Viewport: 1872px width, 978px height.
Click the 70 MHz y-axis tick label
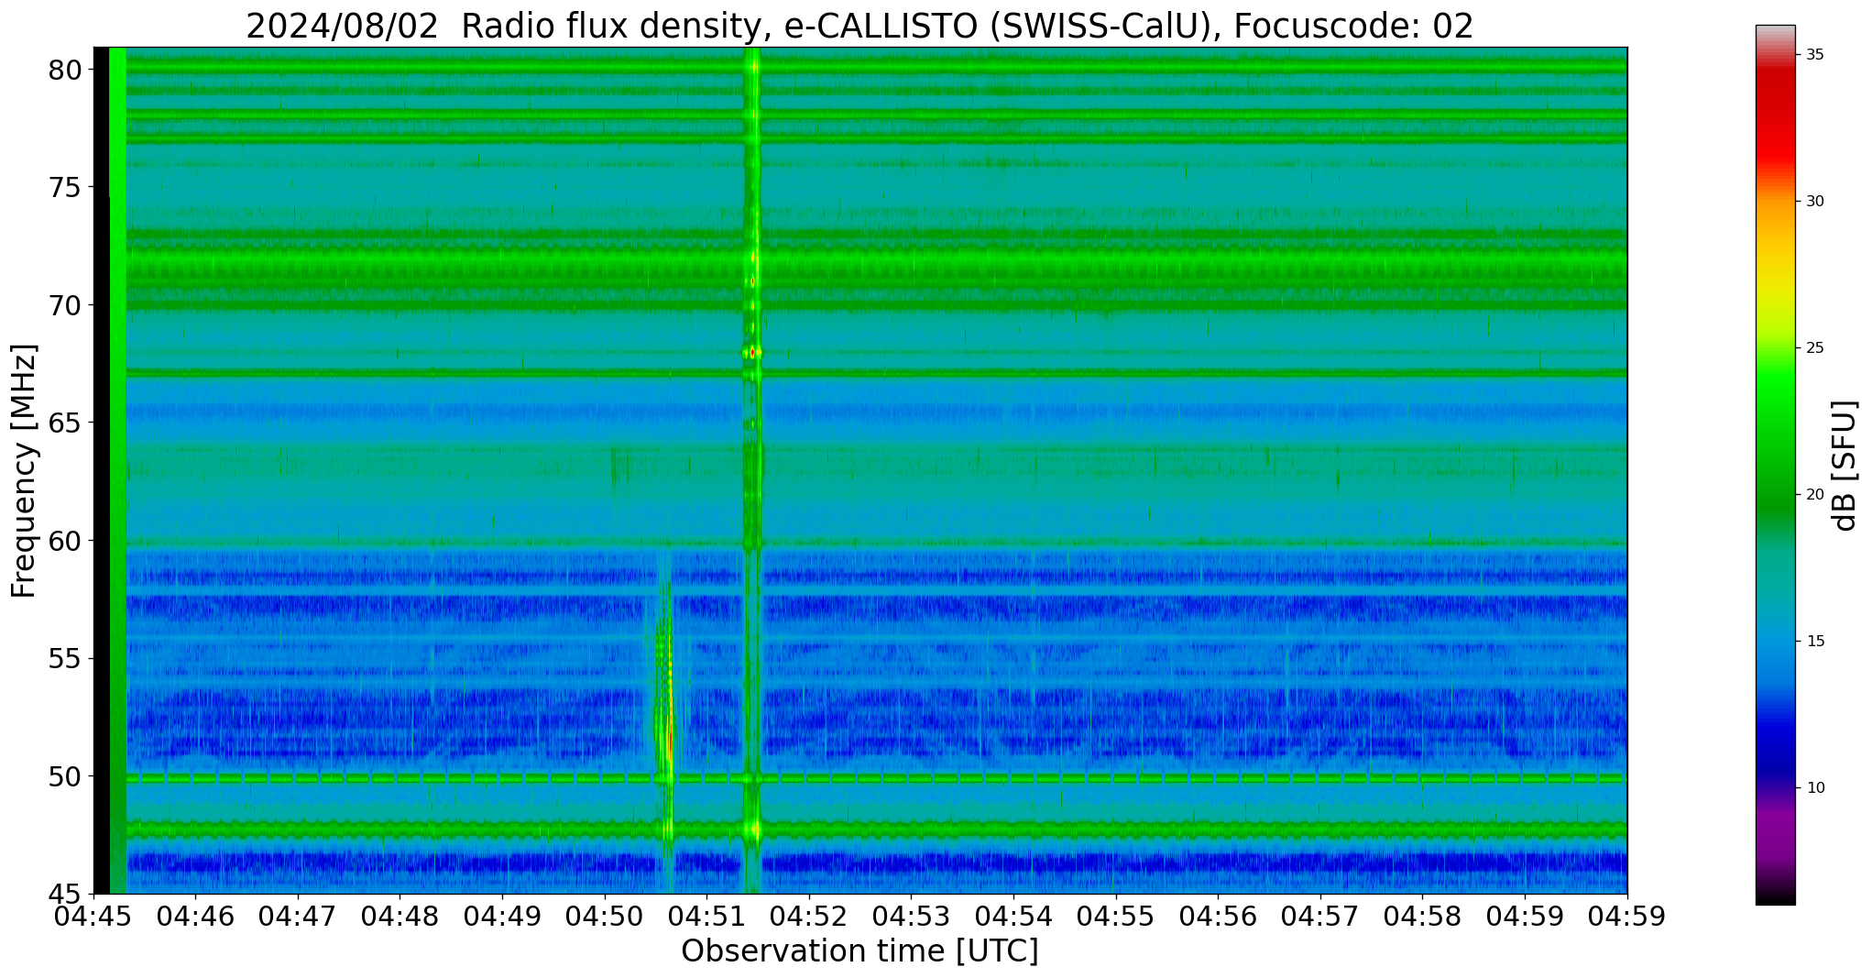click(65, 305)
